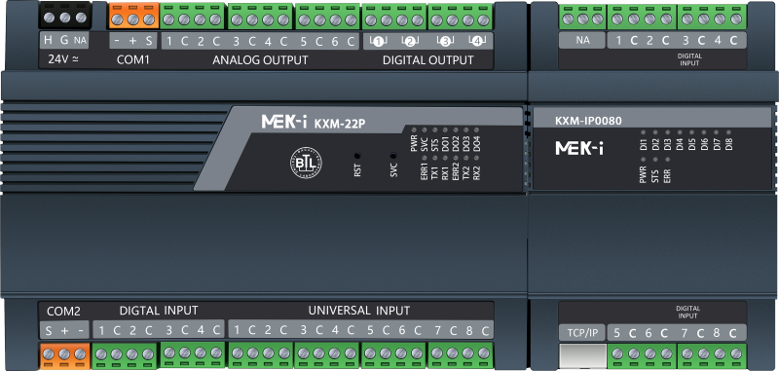Viewport: 779px width, 371px height.
Task: Click the UNIVERSAL INPUT label
Action: point(359,311)
